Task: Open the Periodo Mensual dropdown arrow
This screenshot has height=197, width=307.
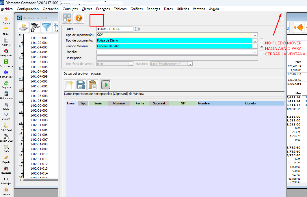Action: (255, 46)
